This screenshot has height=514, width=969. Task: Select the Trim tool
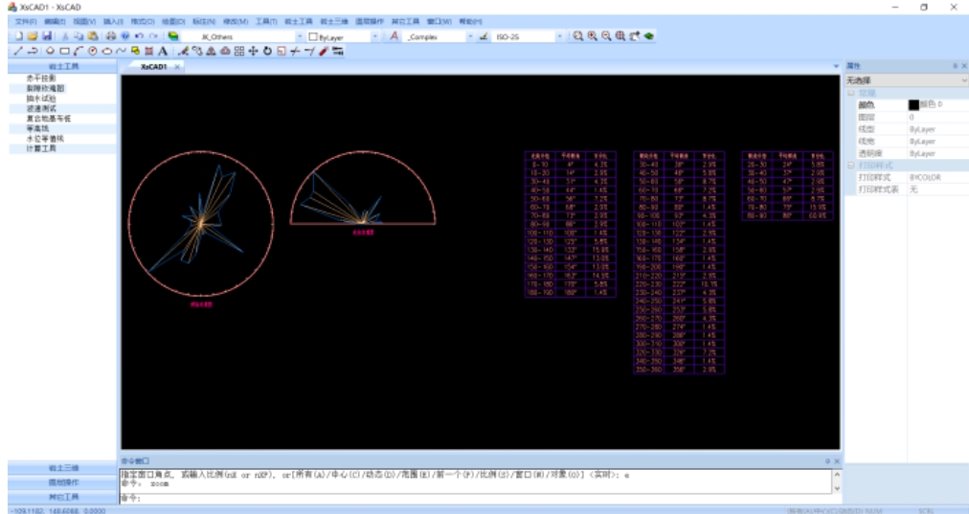(295, 52)
